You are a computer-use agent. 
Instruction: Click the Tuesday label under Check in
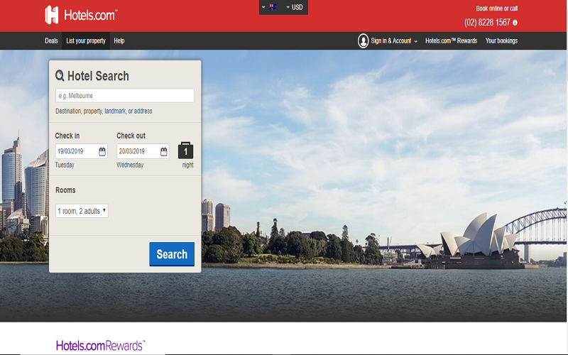(x=65, y=165)
